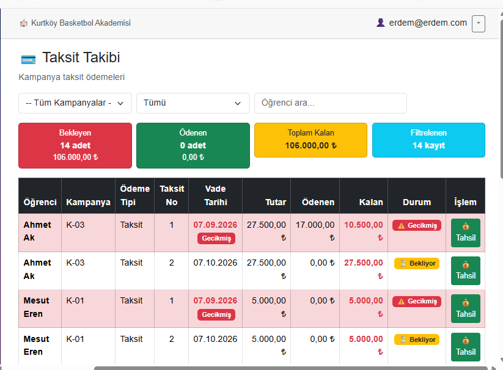
Task: Click the Gecikmiş status badge for Mesut Eren
Action: tap(417, 302)
